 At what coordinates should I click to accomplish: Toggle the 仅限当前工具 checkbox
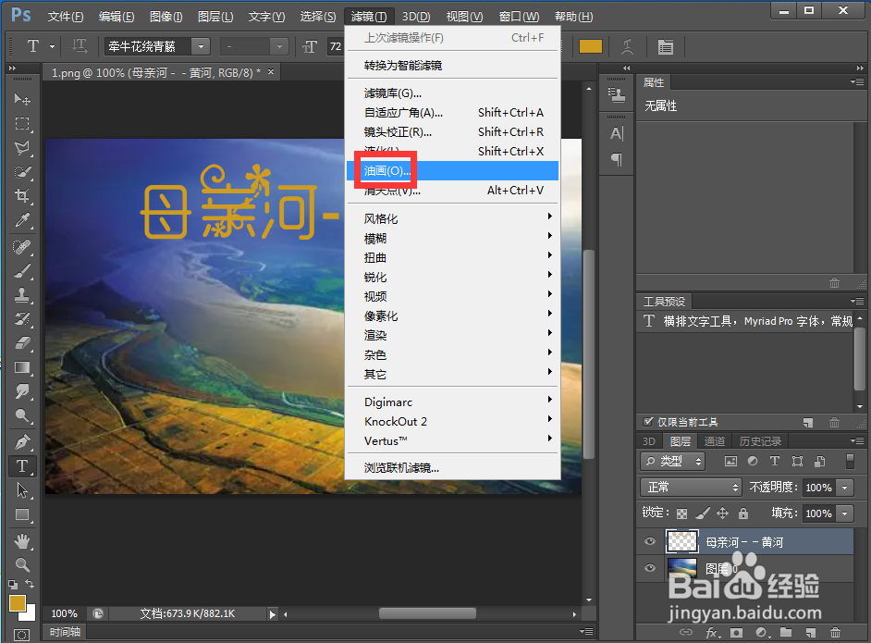(647, 422)
